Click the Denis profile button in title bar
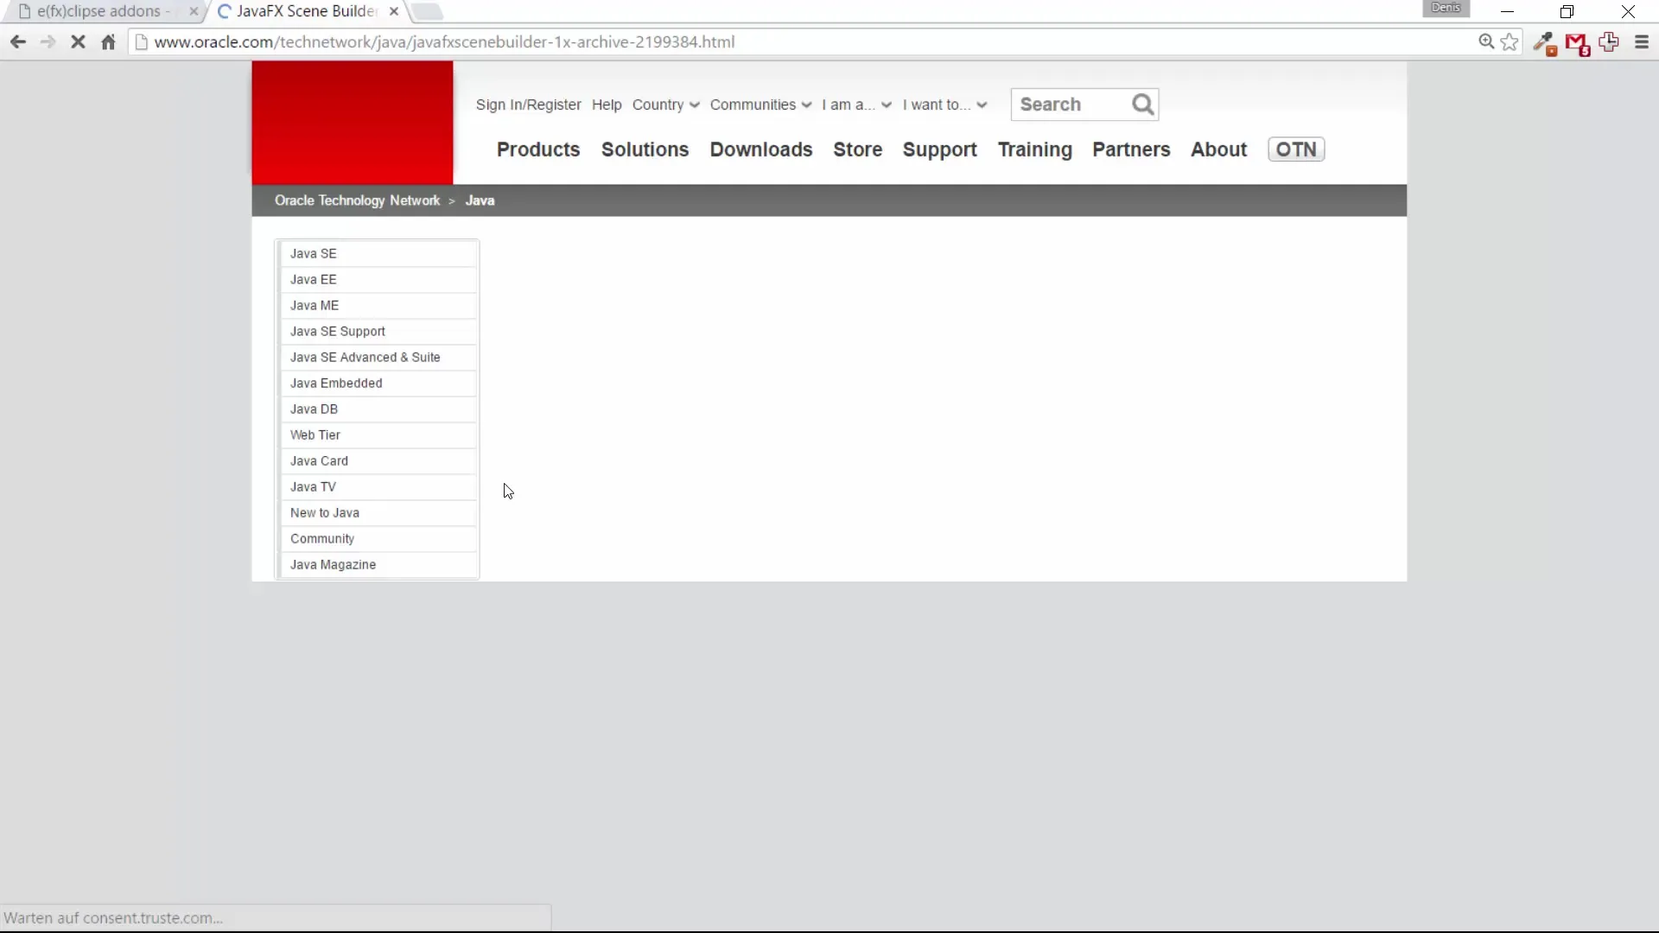This screenshot has width=1659, height=933. coord(1446,8)
